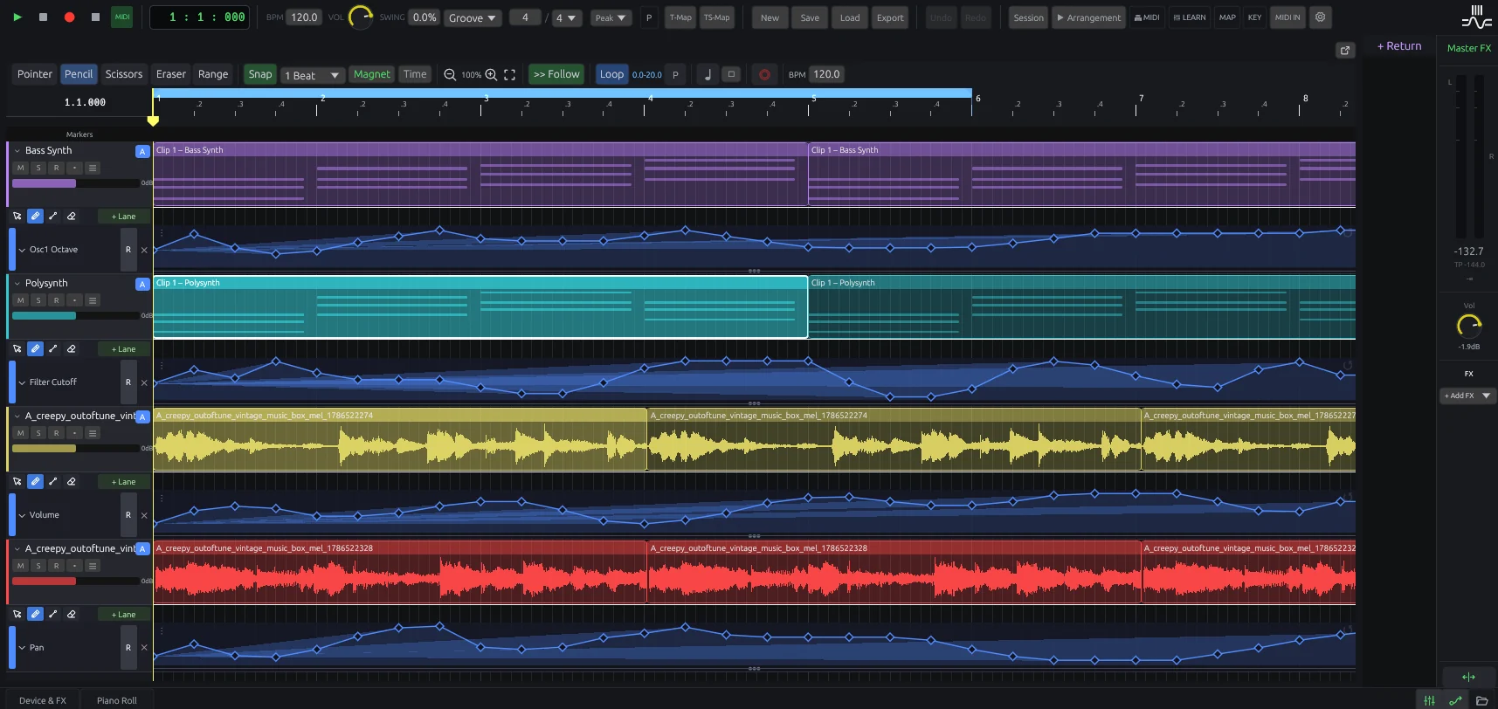Toggle the >> Follow playhead button
Screen dimensions: 1498x709
tap(556, 74)
